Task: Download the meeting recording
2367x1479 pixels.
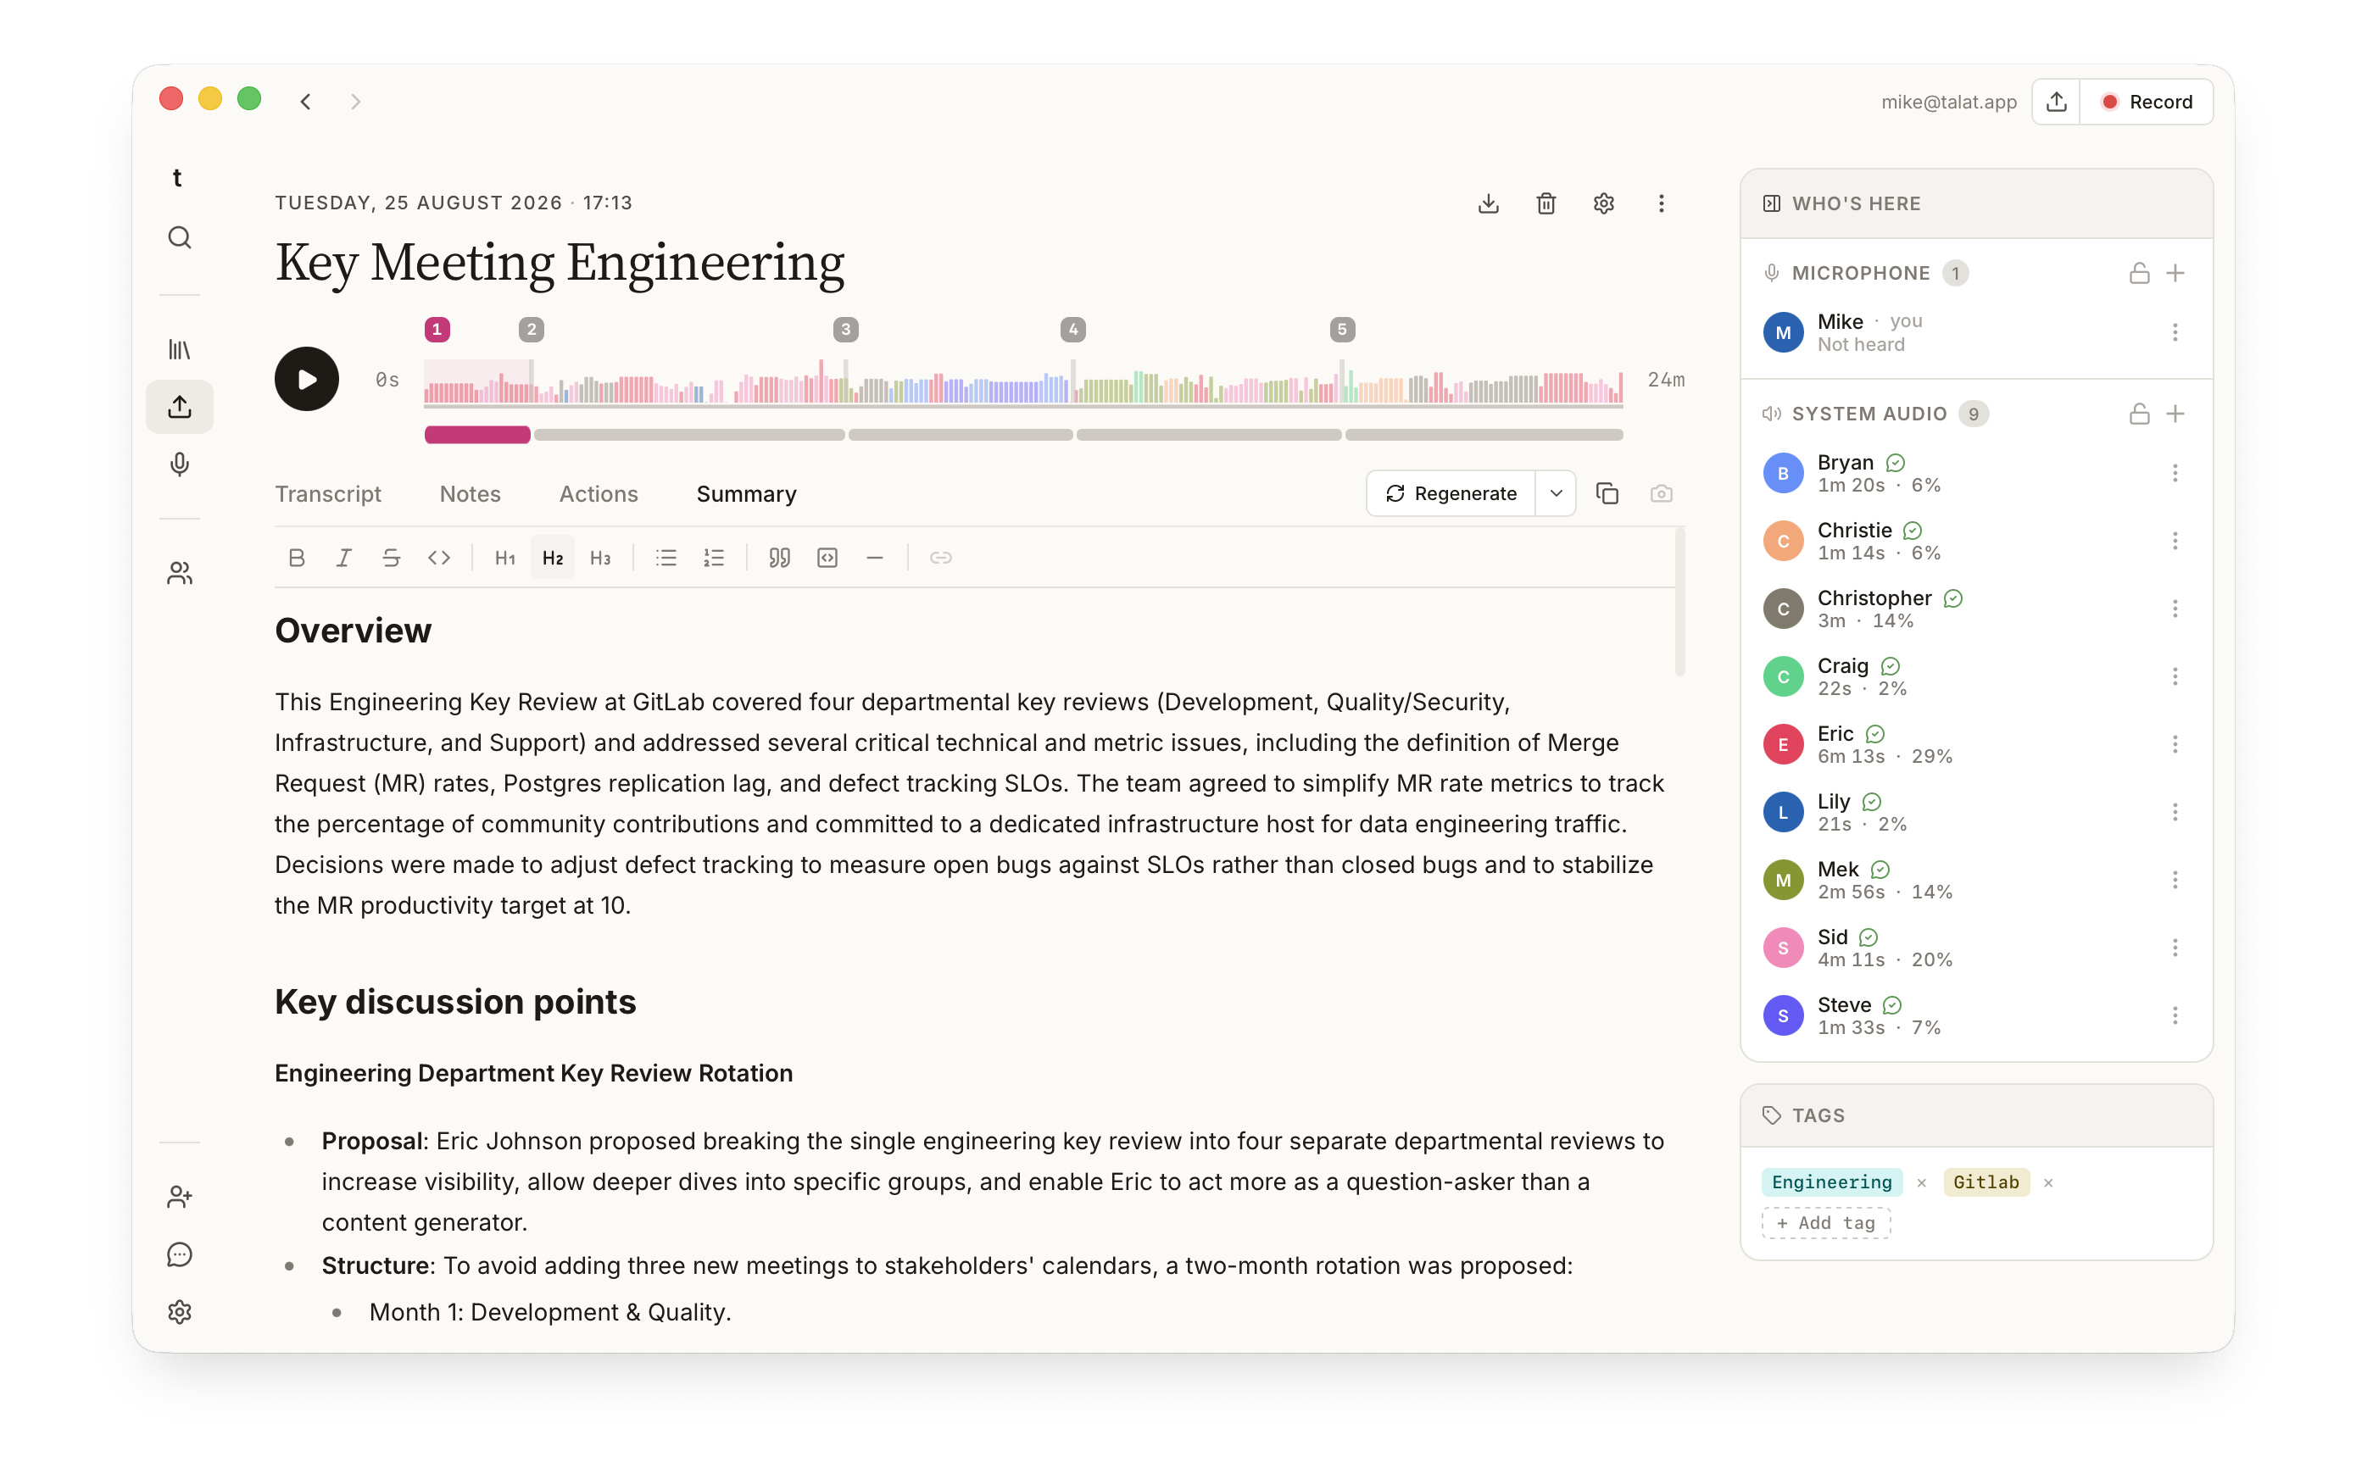Action: point(1488,203)
